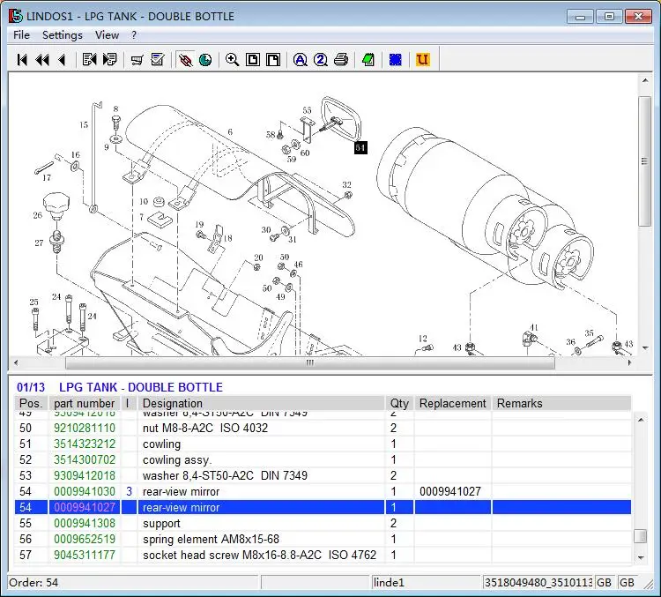Click the blue square icon
The width and height of the screenshot is (661, 597).
[396, 59]
